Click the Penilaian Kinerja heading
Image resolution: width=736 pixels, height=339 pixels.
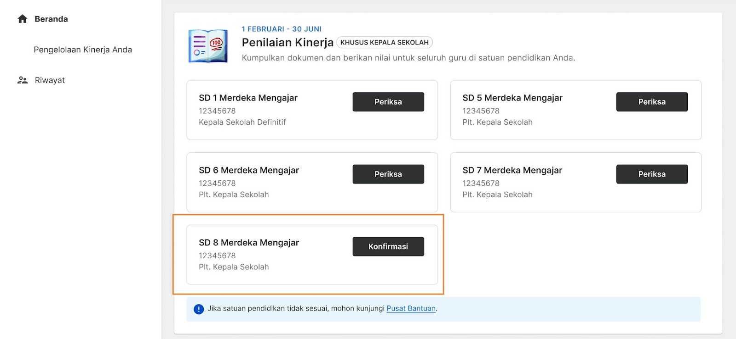[x=287, y=42]
